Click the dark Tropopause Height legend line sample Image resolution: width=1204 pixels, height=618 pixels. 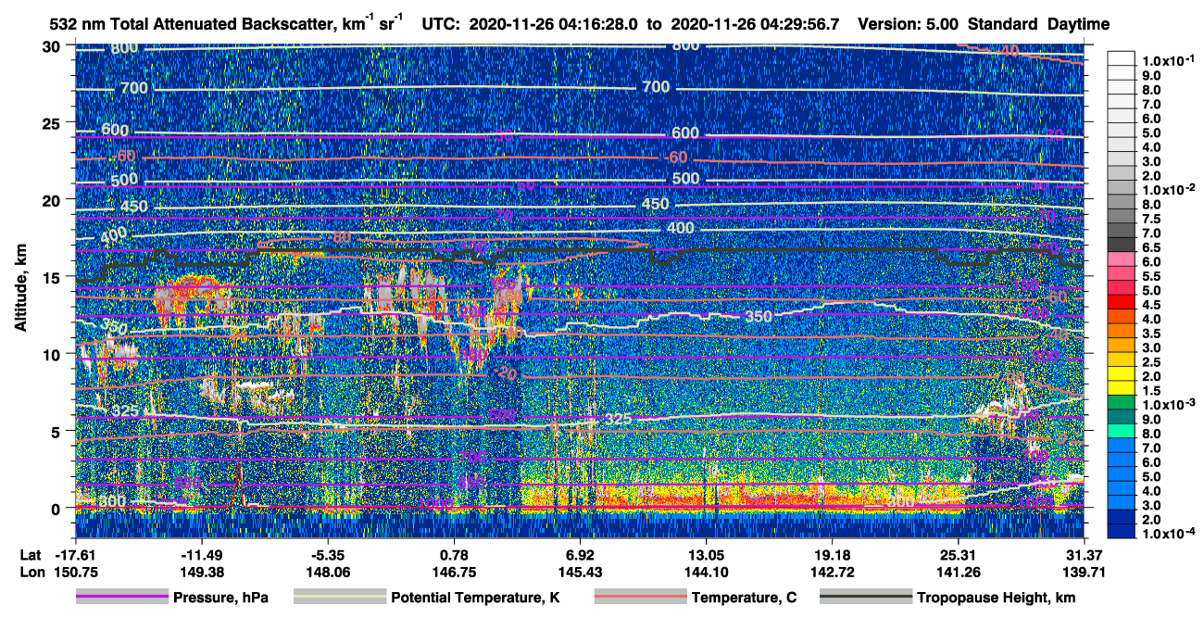(x=866, y=598)
